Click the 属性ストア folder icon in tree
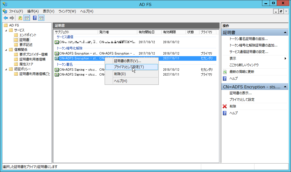The width and height of the screenshot is (291, 172). (x=16, y=64)
